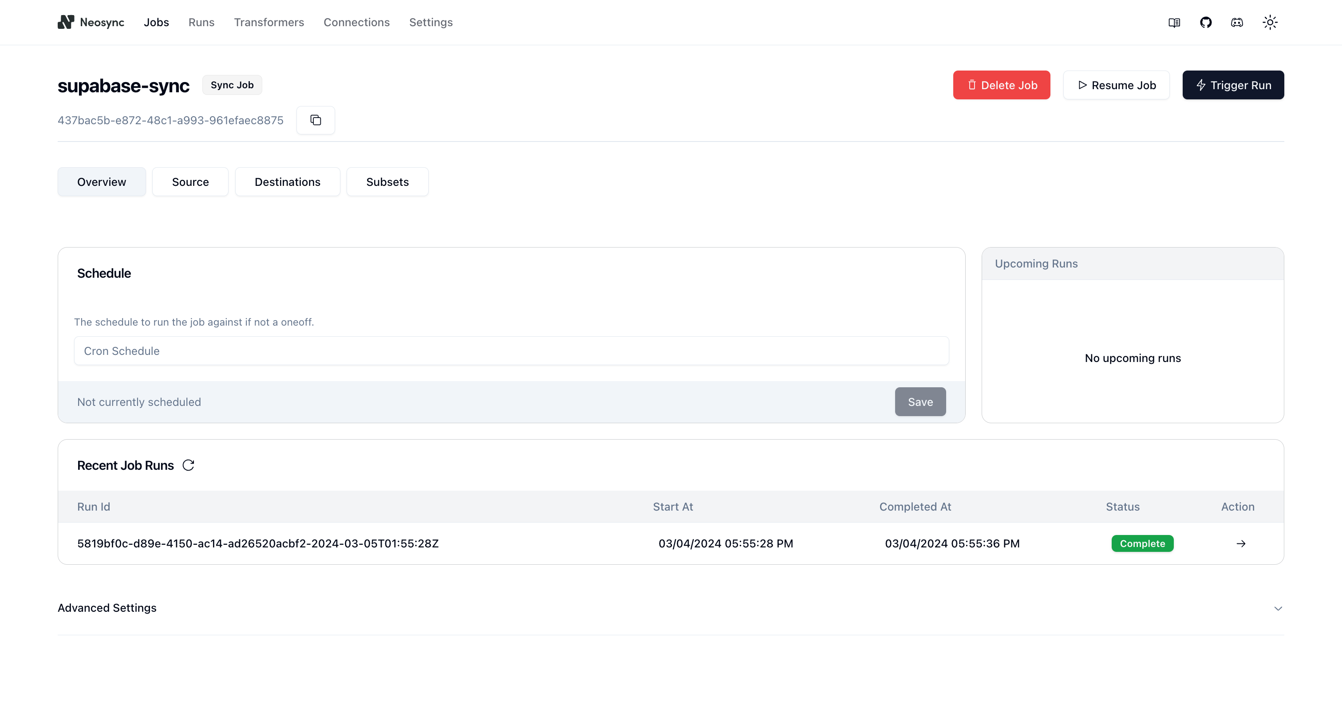
Task: Refresh the Recent Job Runs list
Action: tap(189, 465)
